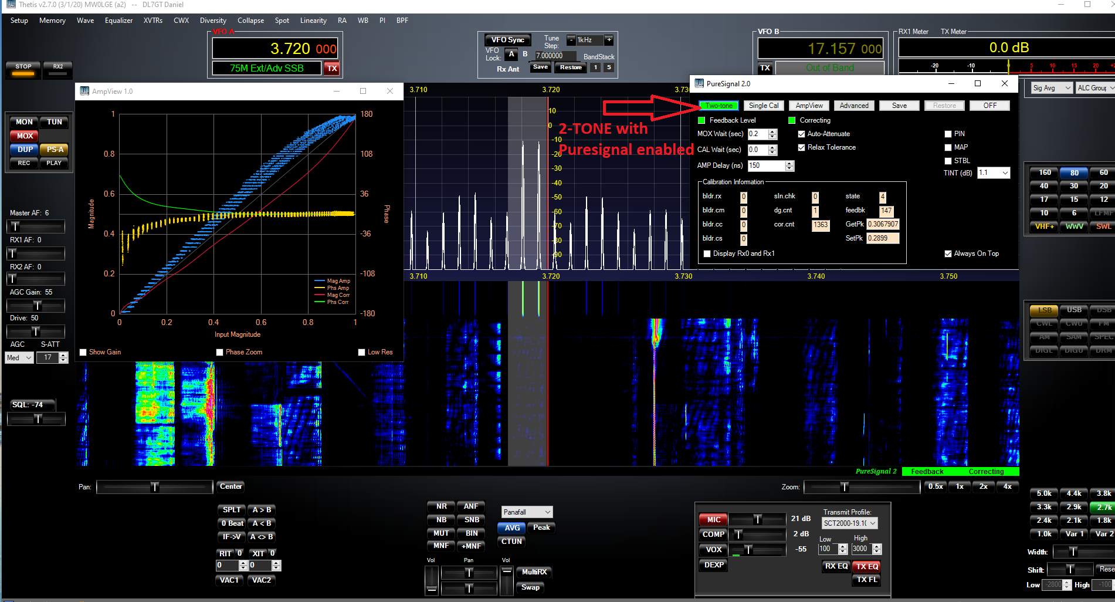The height and width of the screenshot is (602, 1115).
Task: Click the Two-tone button in PureSignal
Action: 719,106
